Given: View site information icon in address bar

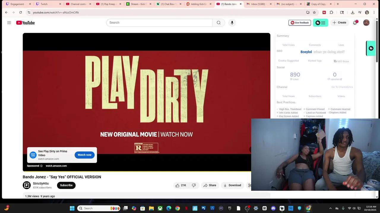Looking at the screenshot, I should [x=29, y=12].
